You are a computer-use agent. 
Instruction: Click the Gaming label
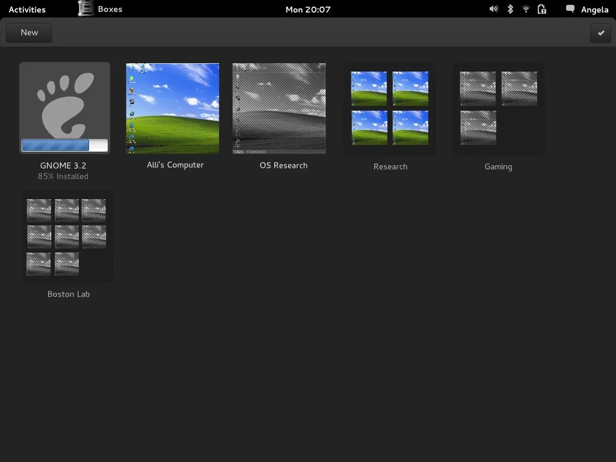pos(499,167)
